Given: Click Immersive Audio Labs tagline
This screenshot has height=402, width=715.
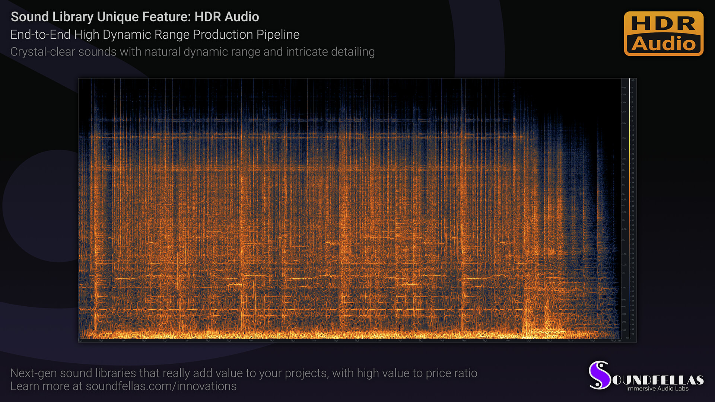Looking at the screenshot, I should [x=657, y=389].
